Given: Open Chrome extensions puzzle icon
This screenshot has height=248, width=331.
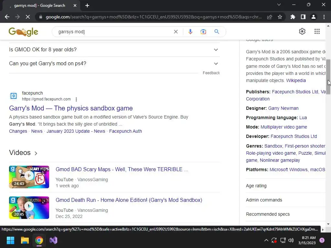Looking at the screenshot, I should (293, 17).
